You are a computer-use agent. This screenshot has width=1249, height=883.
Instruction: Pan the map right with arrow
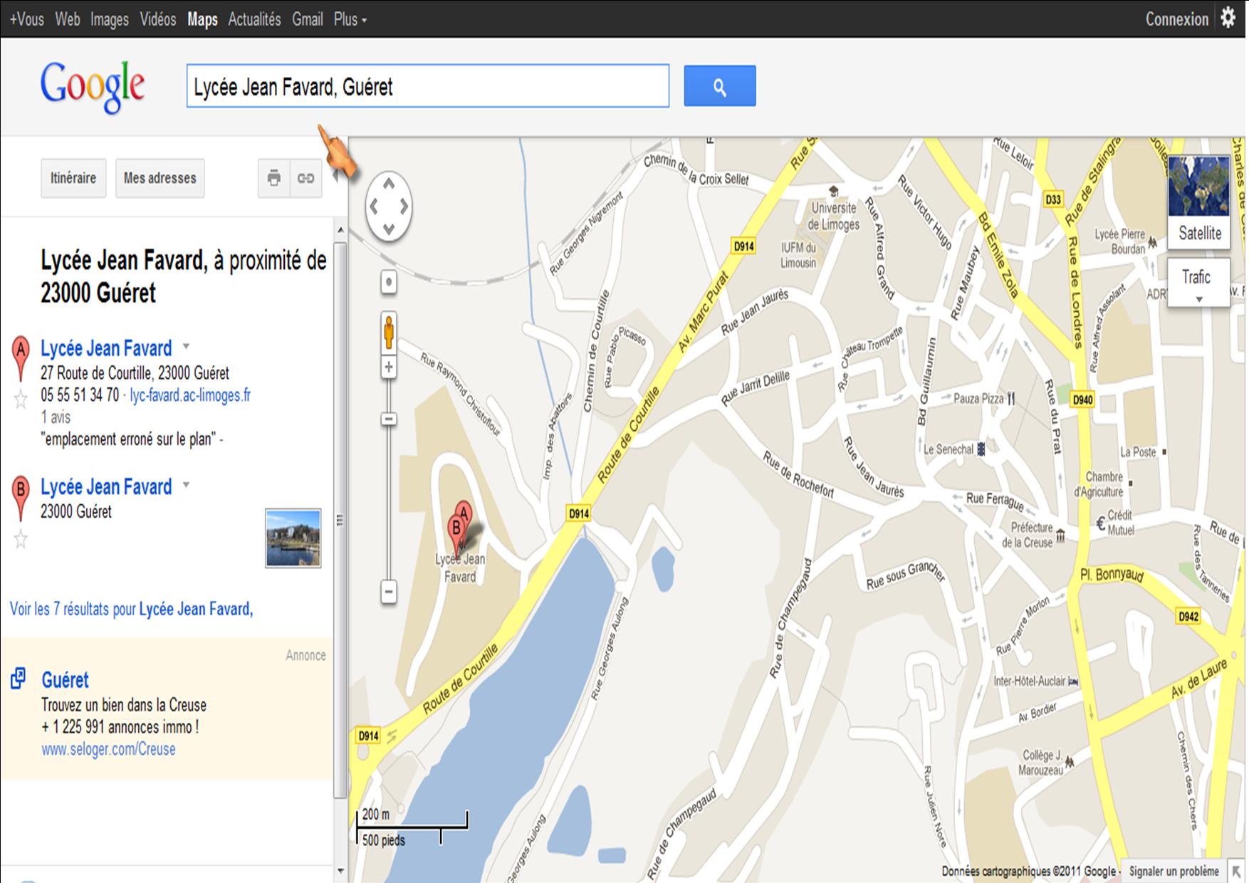click(404, 207)
